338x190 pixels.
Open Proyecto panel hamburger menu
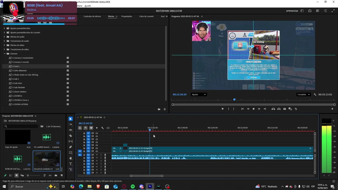pos(35,116)
